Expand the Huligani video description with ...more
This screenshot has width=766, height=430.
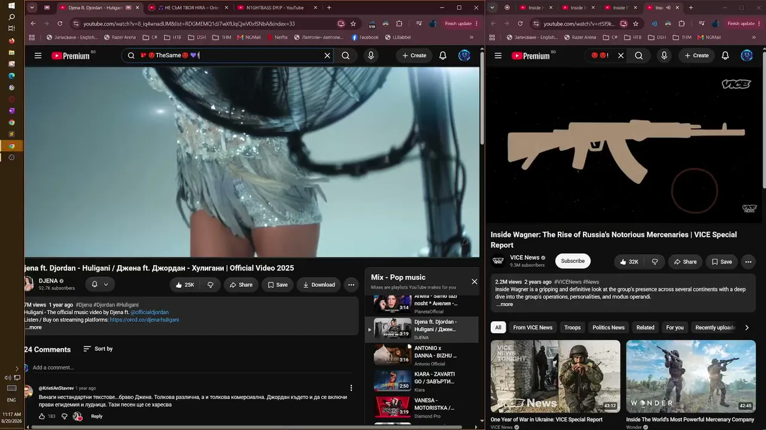tap(34, 327)
